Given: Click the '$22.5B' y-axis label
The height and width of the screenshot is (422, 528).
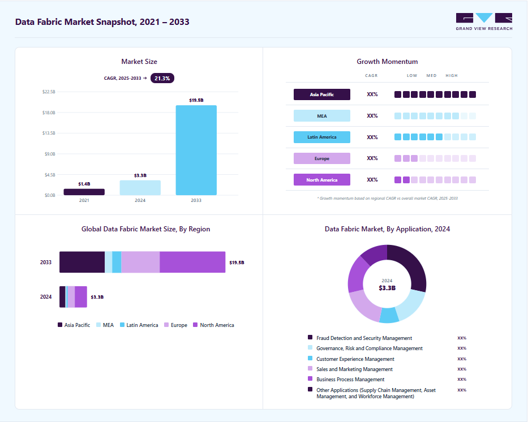Looking at the screenshot, I should pos(49,92).
